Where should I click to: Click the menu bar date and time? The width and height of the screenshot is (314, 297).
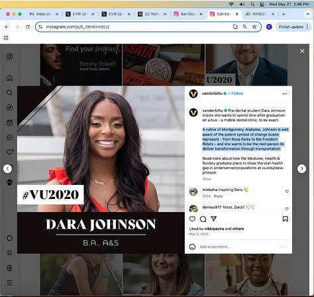click(x=289, y=4)
